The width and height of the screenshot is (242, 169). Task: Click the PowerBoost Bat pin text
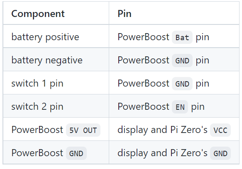pos(163,37)
